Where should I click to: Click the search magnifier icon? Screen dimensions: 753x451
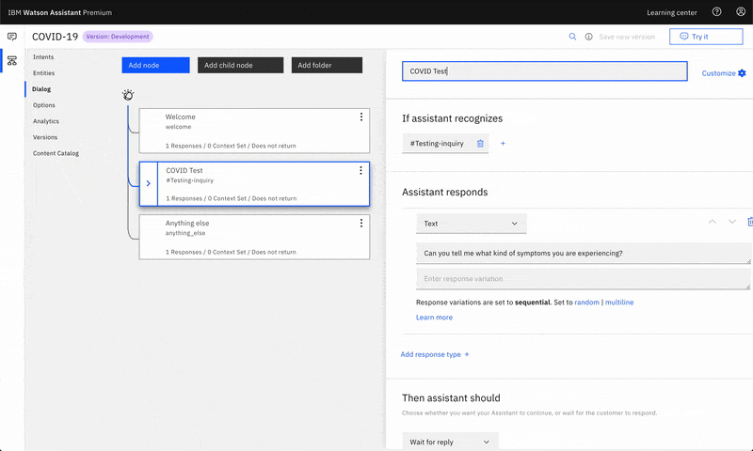[x=572, y=37]
